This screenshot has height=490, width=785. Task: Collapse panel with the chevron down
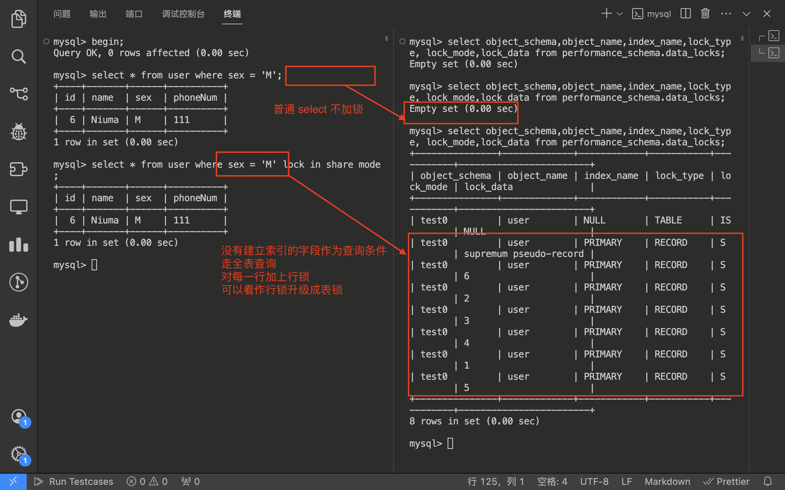(746, 14)
